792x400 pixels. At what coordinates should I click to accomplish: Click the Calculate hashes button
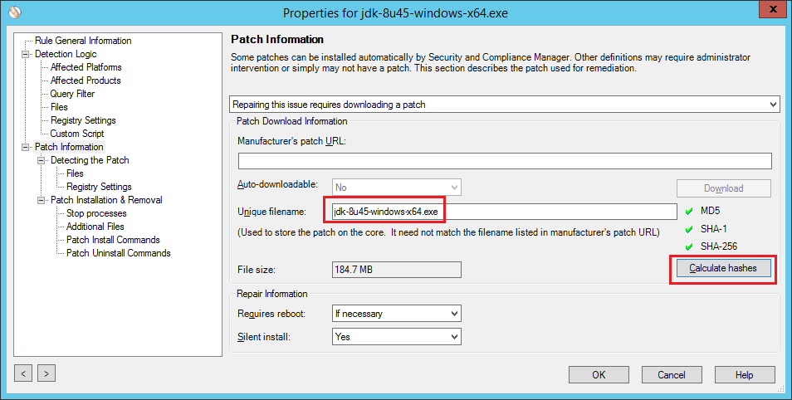click(x=723, y=269)
